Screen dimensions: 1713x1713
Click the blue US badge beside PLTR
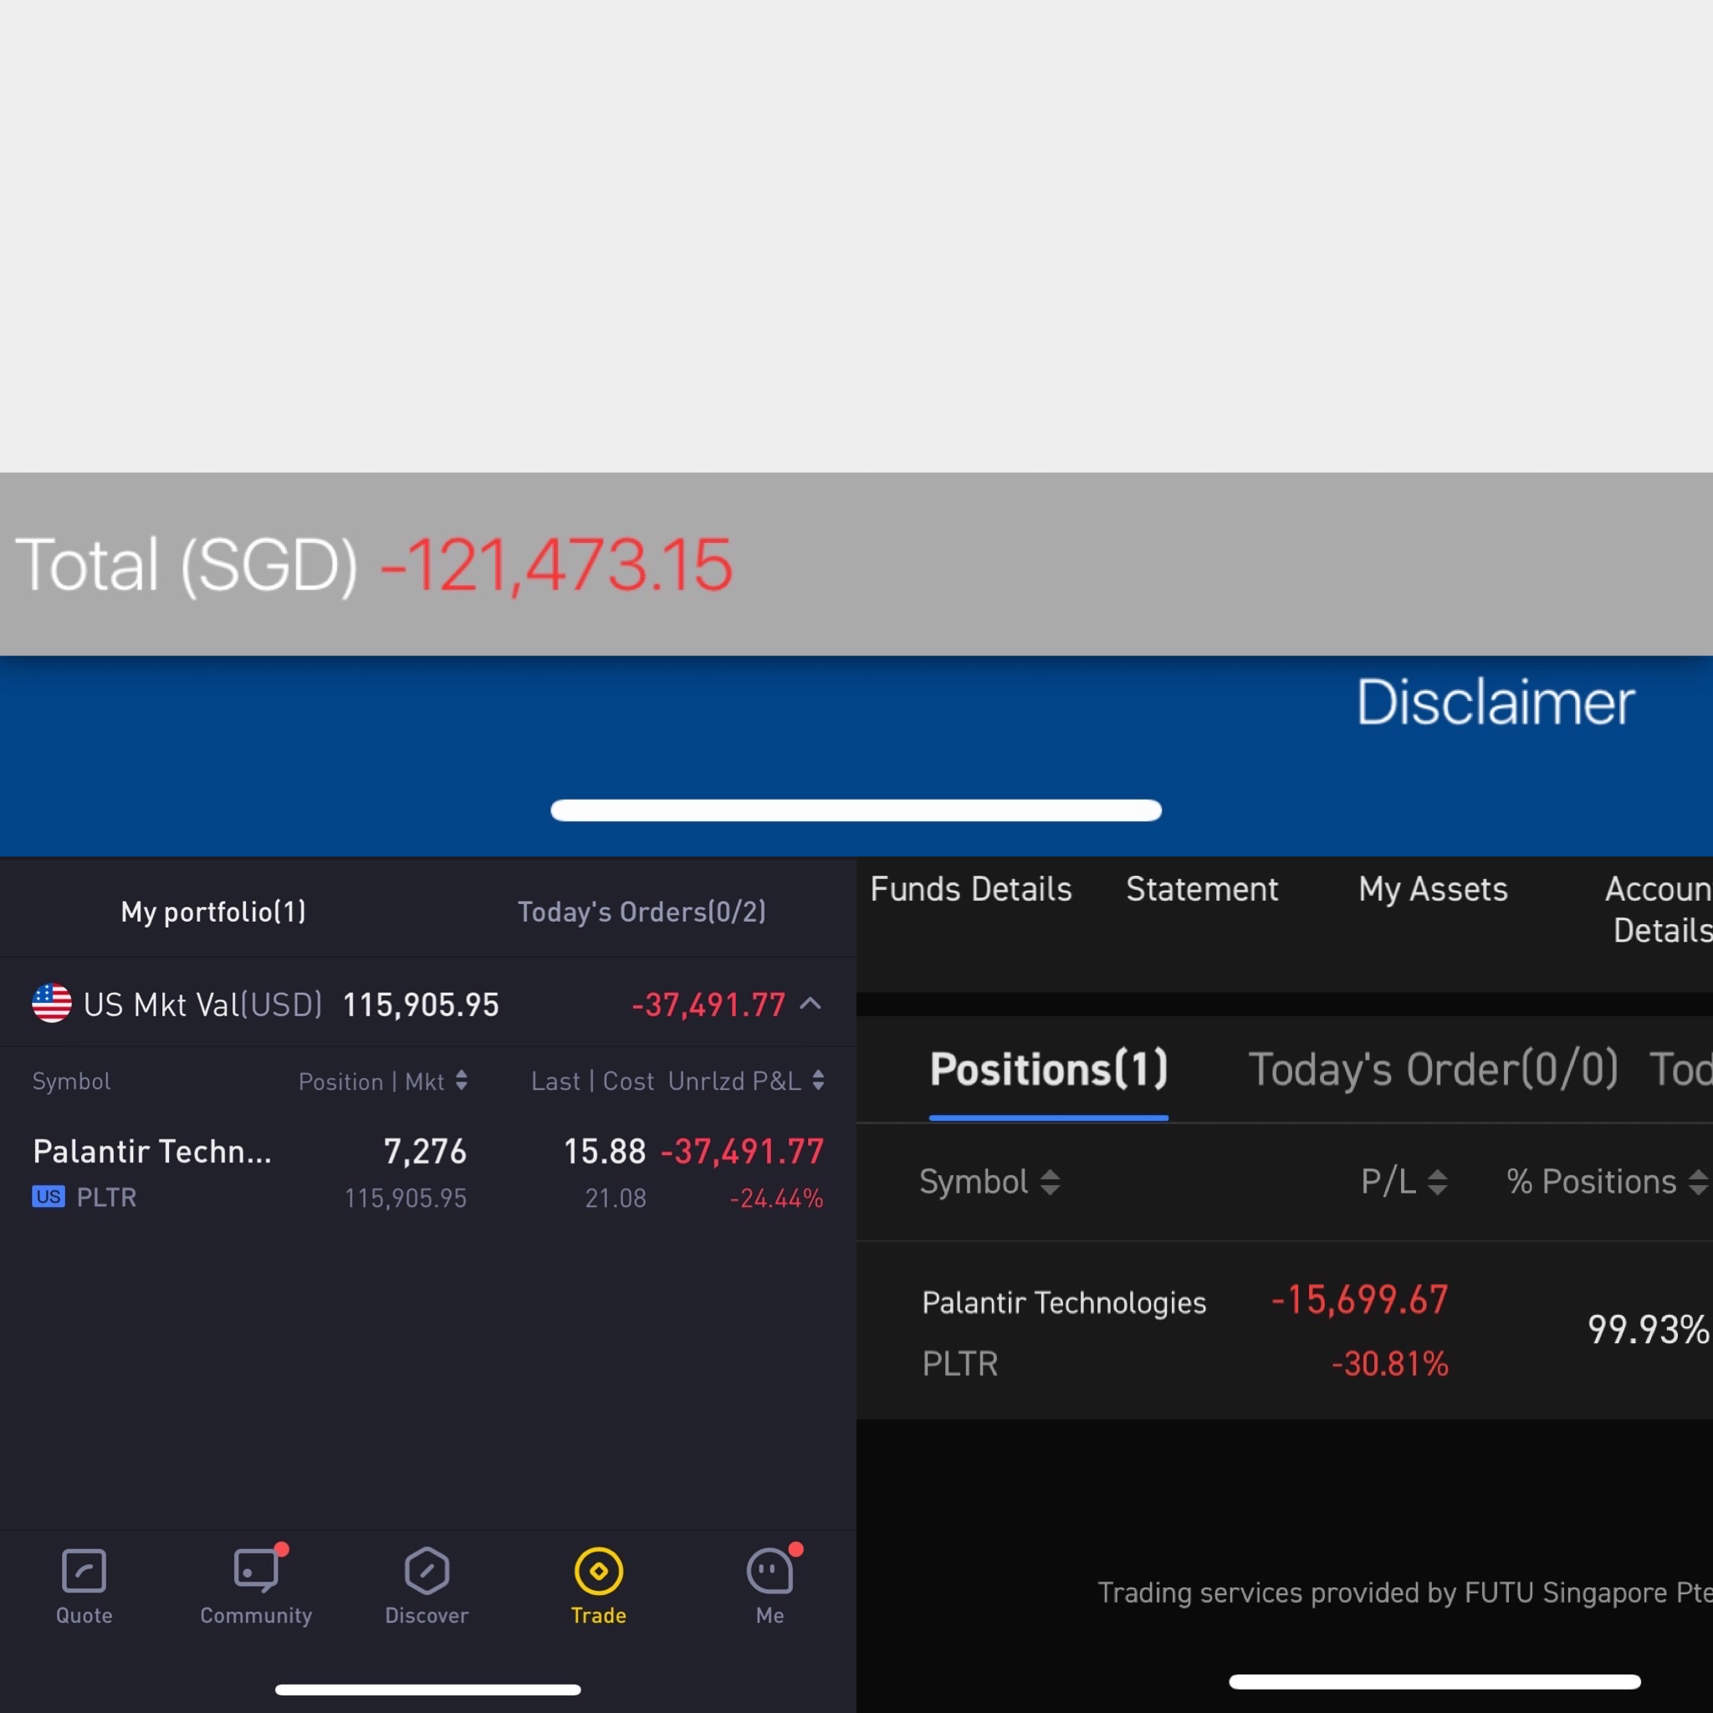click(x=49, y=1197)
